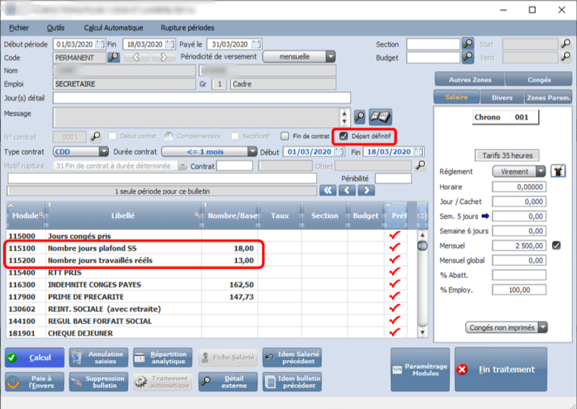Open calendar picker for Payé le date

257,44
